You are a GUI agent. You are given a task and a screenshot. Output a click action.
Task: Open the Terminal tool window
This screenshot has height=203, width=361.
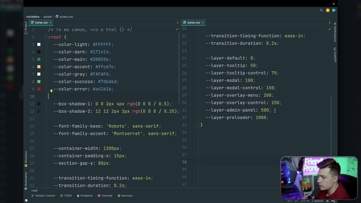point(105,196)
